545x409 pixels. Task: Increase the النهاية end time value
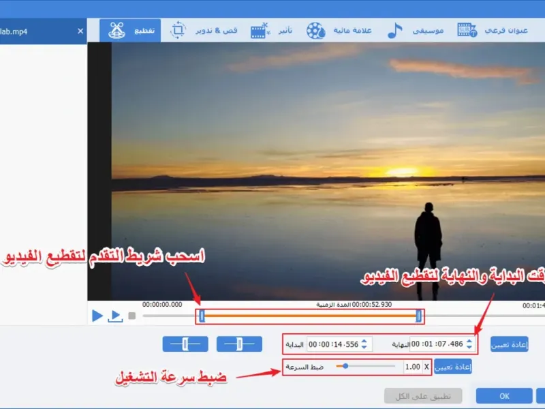[469, 342]
